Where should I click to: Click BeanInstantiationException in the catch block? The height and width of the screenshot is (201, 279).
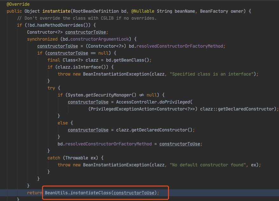pos(116,165)
